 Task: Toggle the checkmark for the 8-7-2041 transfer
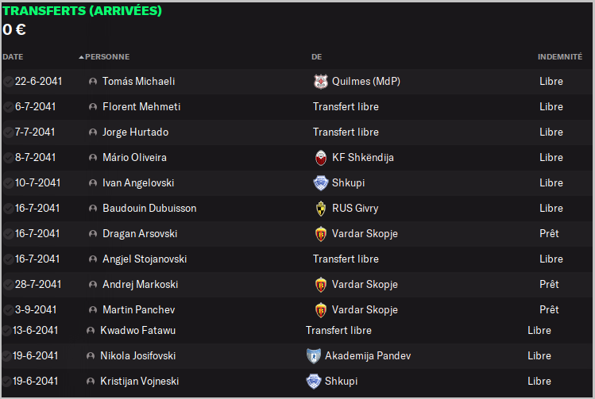tap(8, 157)
